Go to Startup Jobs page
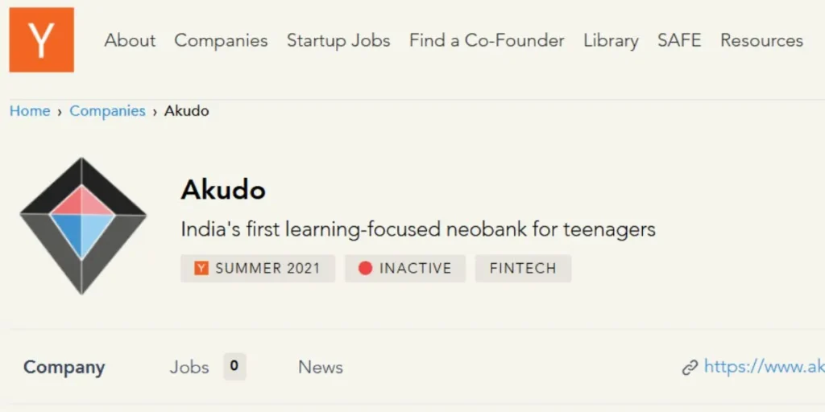Image resolution: width=825 pixels, height=412 pixels. [x=338, y=40]
